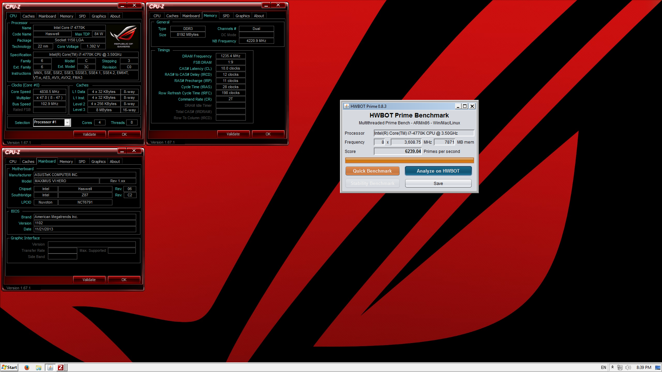Image resolution: width=662 pixels, height=372 pixels.
Task: Start the Quick Benchmark in HWBOT Prime
Action: [x=372, y=171]
